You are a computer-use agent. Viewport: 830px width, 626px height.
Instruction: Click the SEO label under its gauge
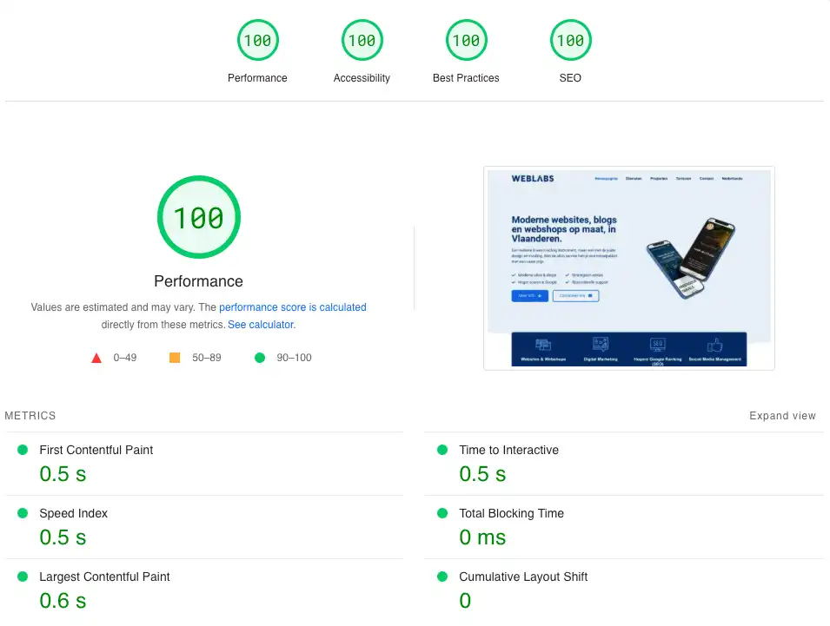click(x=570, y=78)
